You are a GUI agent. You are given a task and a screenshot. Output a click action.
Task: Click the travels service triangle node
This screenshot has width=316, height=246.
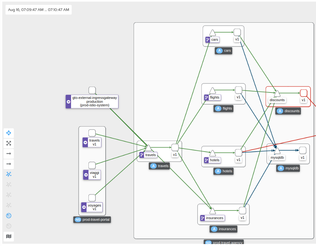tap(148, 148)
